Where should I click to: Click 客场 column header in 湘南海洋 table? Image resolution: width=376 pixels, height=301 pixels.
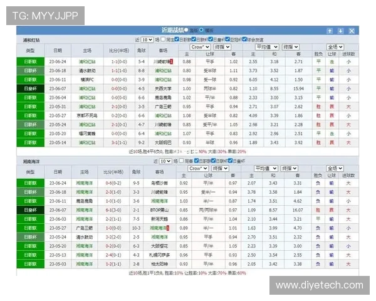coord(159,172)
